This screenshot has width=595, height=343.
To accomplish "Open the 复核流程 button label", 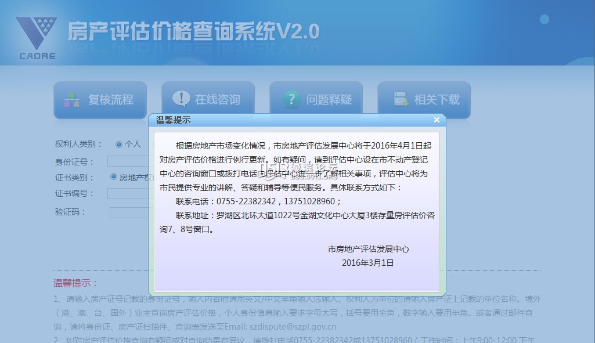I will pos(110,100).
